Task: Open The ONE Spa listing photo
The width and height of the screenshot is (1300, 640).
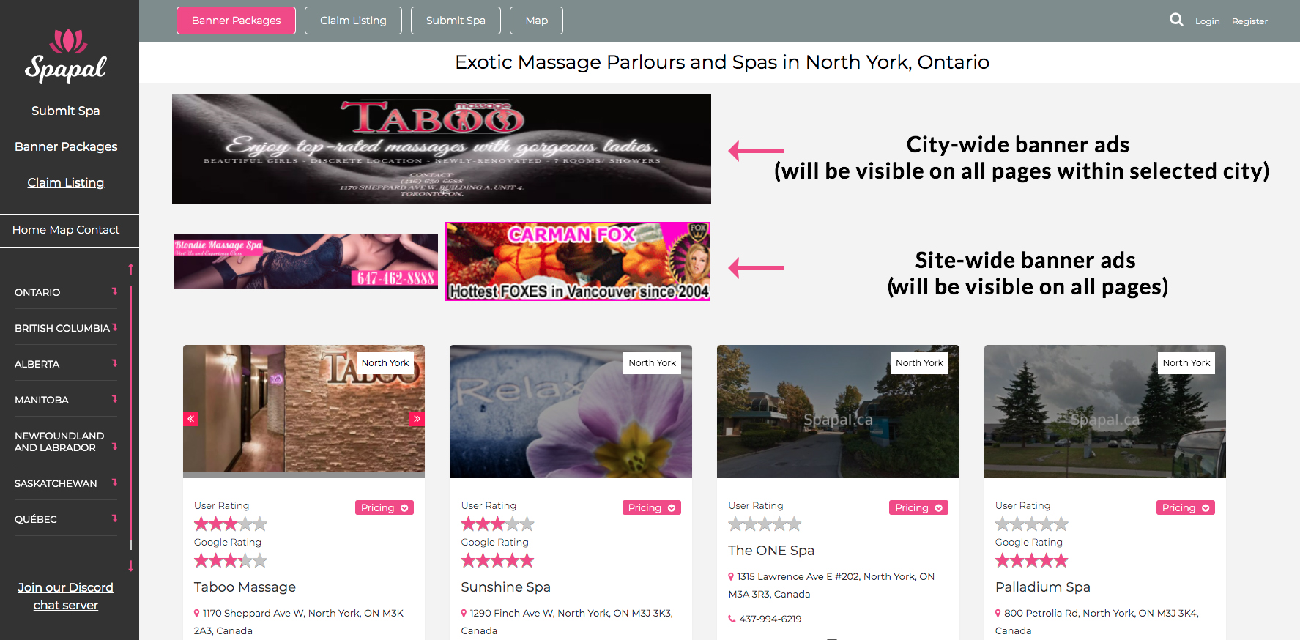Action: point(838,412)
